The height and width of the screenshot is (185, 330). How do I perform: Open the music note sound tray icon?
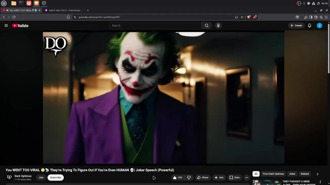(318, 3)
